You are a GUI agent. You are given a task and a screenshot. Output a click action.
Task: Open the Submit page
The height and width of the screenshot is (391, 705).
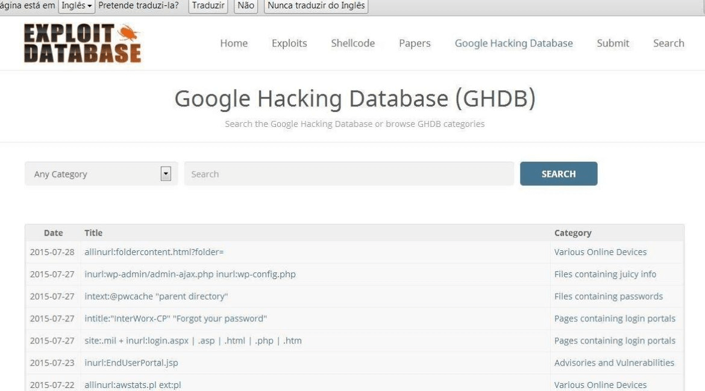click(613, 43)
